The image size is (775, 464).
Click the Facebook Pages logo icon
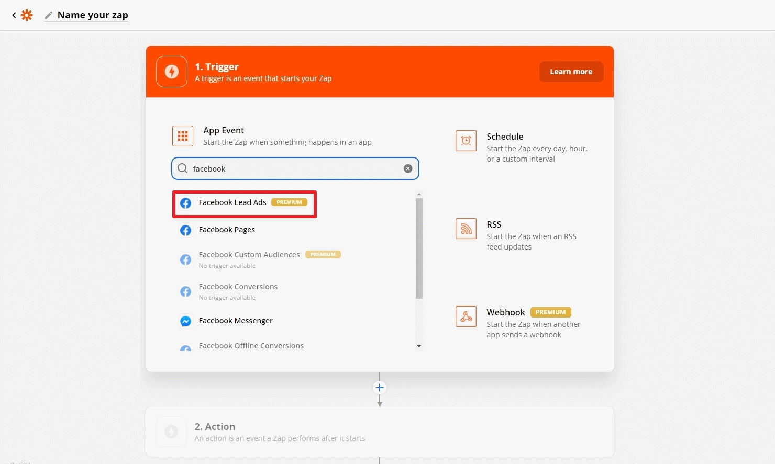click(185, 230)
